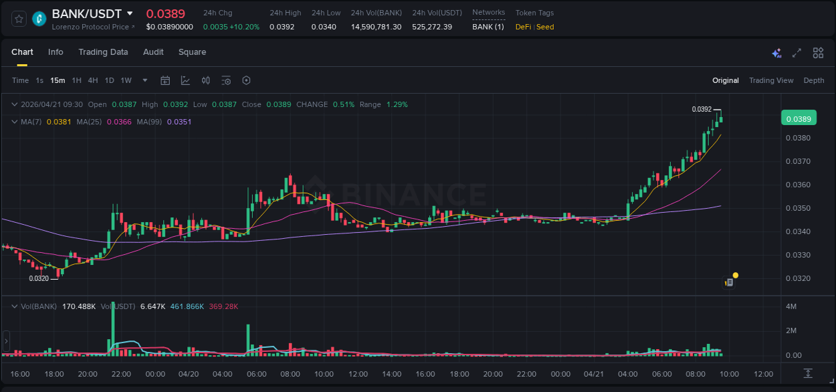Add BANK/USDT to favorites via star icon
The width and height of the screenshot is (836, 392).
[x=18, y=18]
